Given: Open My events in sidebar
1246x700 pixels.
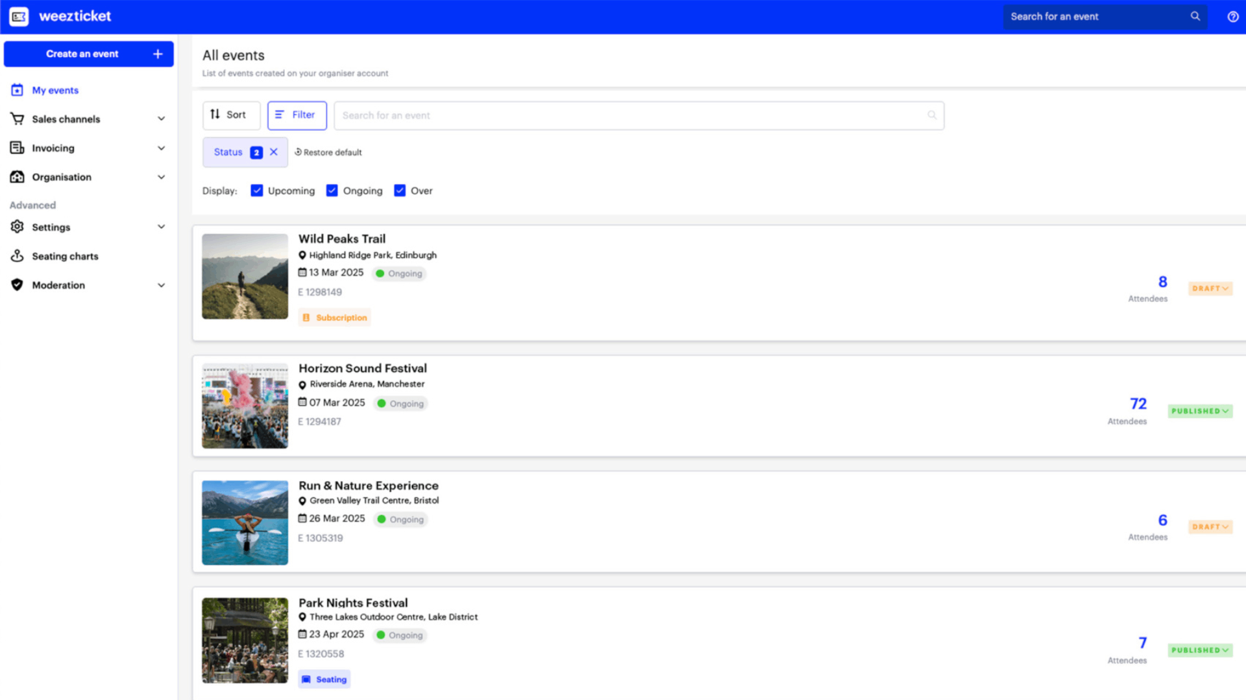Looking at the screenshot, I should click(x=55, y=90).
